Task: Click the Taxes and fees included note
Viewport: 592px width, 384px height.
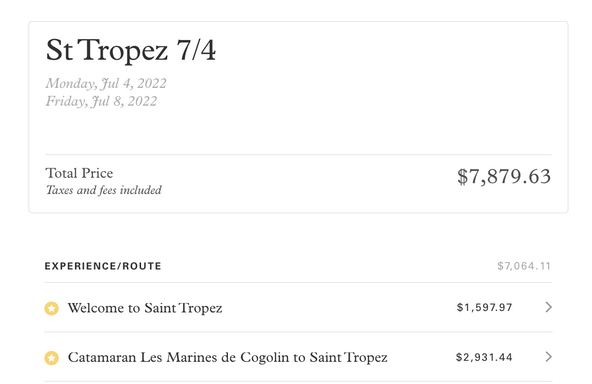Action: 104,190
